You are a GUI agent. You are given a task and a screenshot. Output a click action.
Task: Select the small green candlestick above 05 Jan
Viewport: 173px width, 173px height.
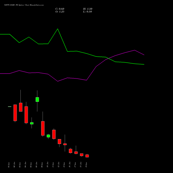point(32,123)
